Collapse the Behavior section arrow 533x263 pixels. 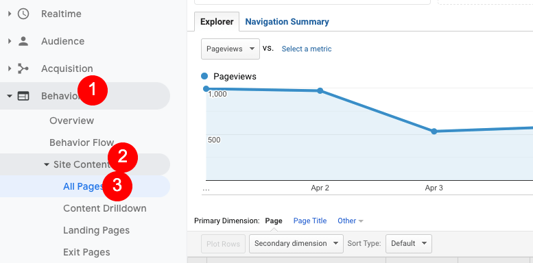pyautogui.click(x=10, y=97)
